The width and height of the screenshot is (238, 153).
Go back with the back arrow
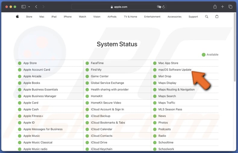(x=36, y=7)
